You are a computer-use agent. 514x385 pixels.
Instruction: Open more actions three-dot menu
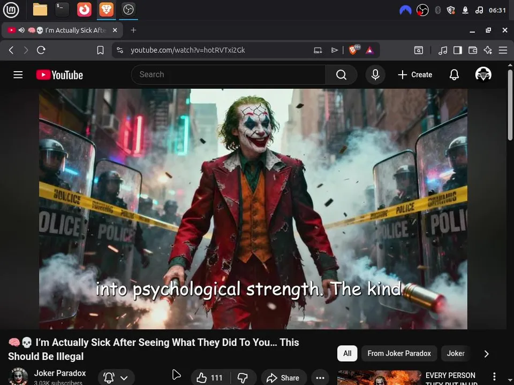pyautogui.click(x=320, y=378)
